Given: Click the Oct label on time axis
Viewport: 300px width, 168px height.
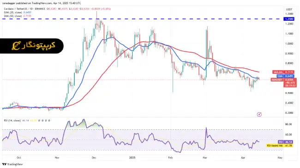Looking at the screenshot, I should pyautogui.click(x=19, y=158).
